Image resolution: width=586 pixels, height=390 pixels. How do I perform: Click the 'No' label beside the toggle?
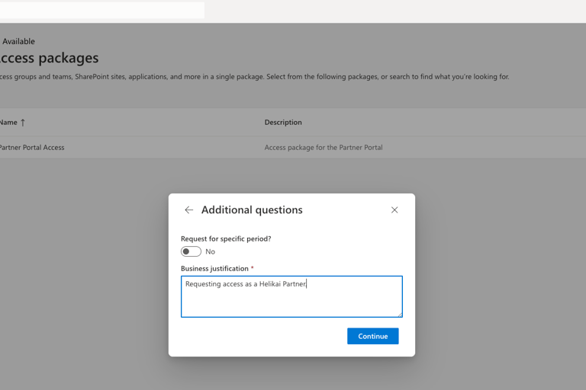(211, 251)
